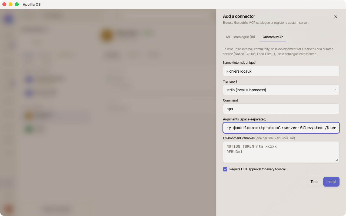Image resolution: width=346 pixels, height=216 pixels.
Task: Click the panel subtitle about public MCP catalogue
Action: coord(266,23)
